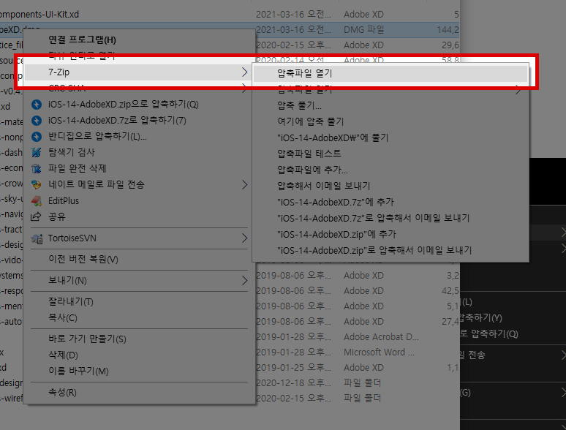Click the Nate mail icon
This screenshot has width=566, height=430.
[37, 184]
